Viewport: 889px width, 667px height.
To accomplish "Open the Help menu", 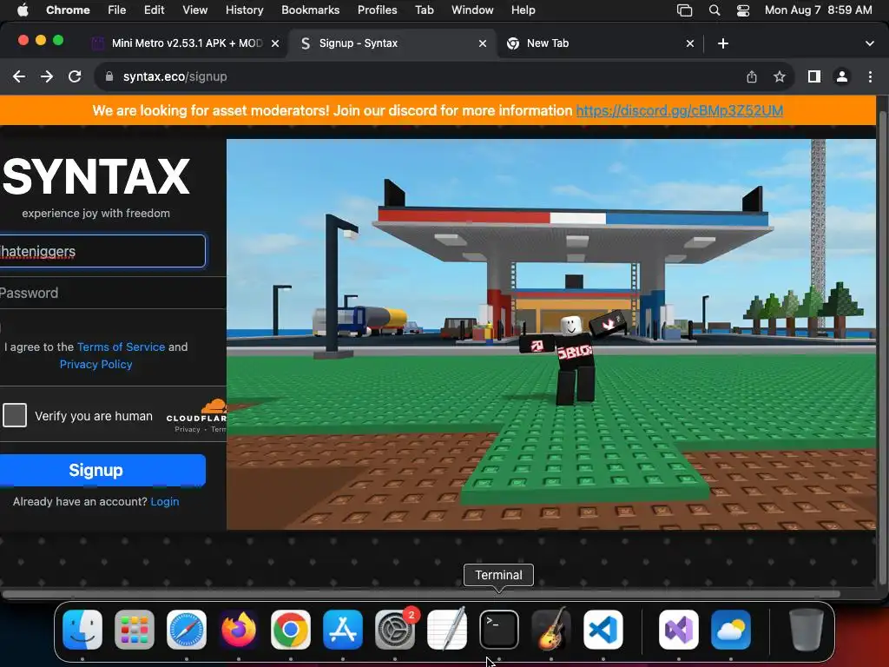I will tap(523, 10).
